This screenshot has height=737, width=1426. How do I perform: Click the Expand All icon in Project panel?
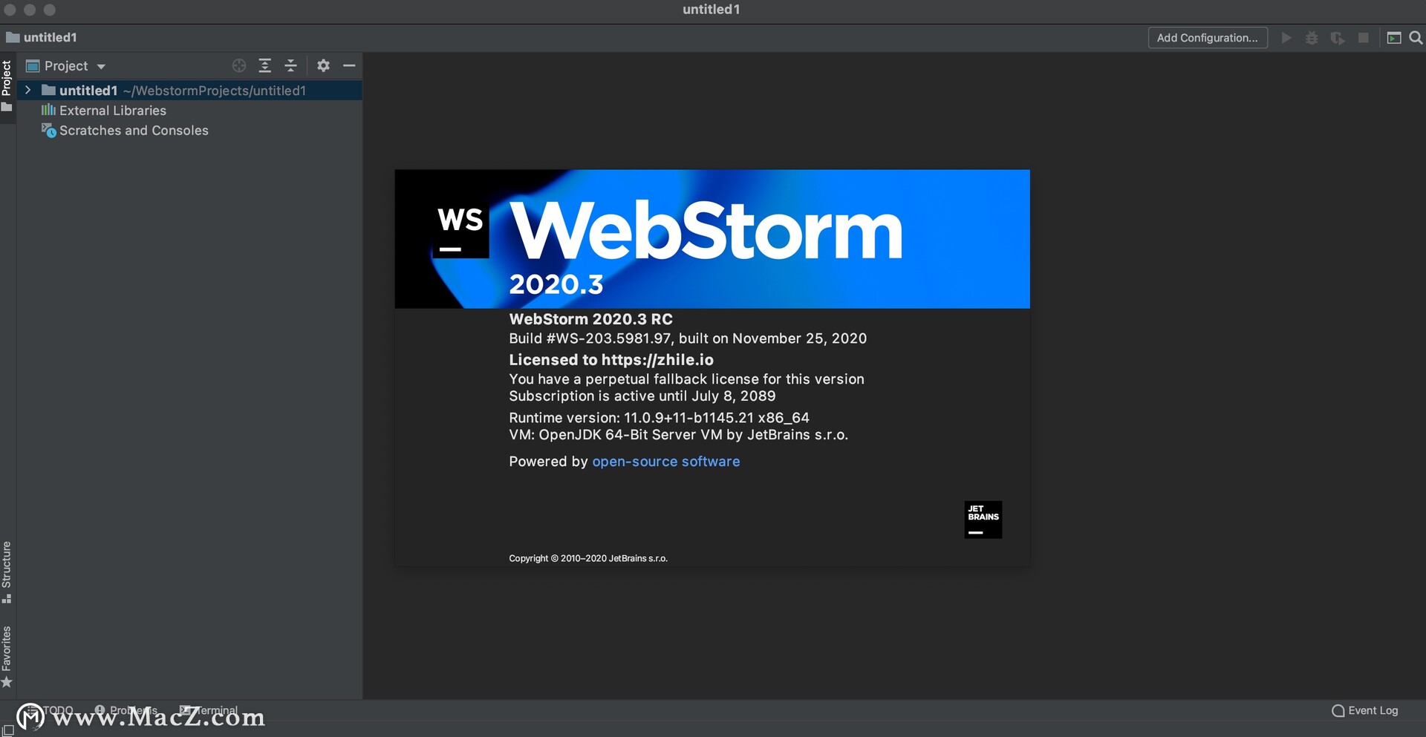[264, 65]
